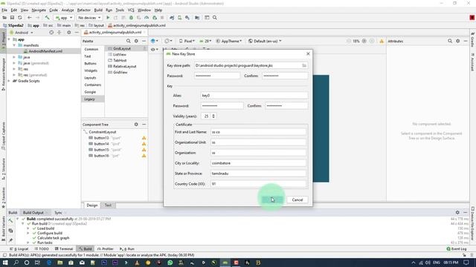This screenshot has height=267, width=476.
Task: Click the scroll-from-source target icon in Project panel
Action: [51, 33]
